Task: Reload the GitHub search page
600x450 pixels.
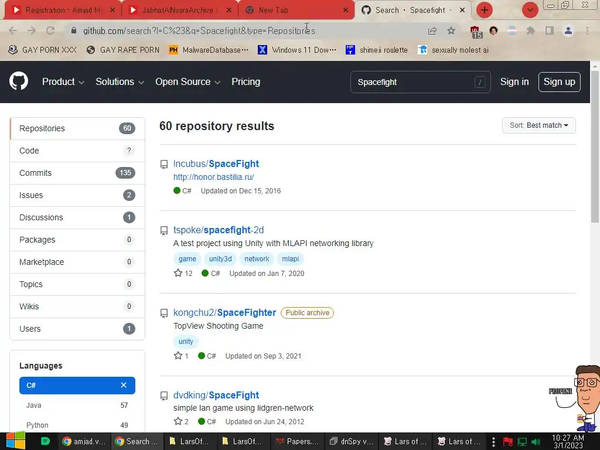Action: click(x=50, y=30)
